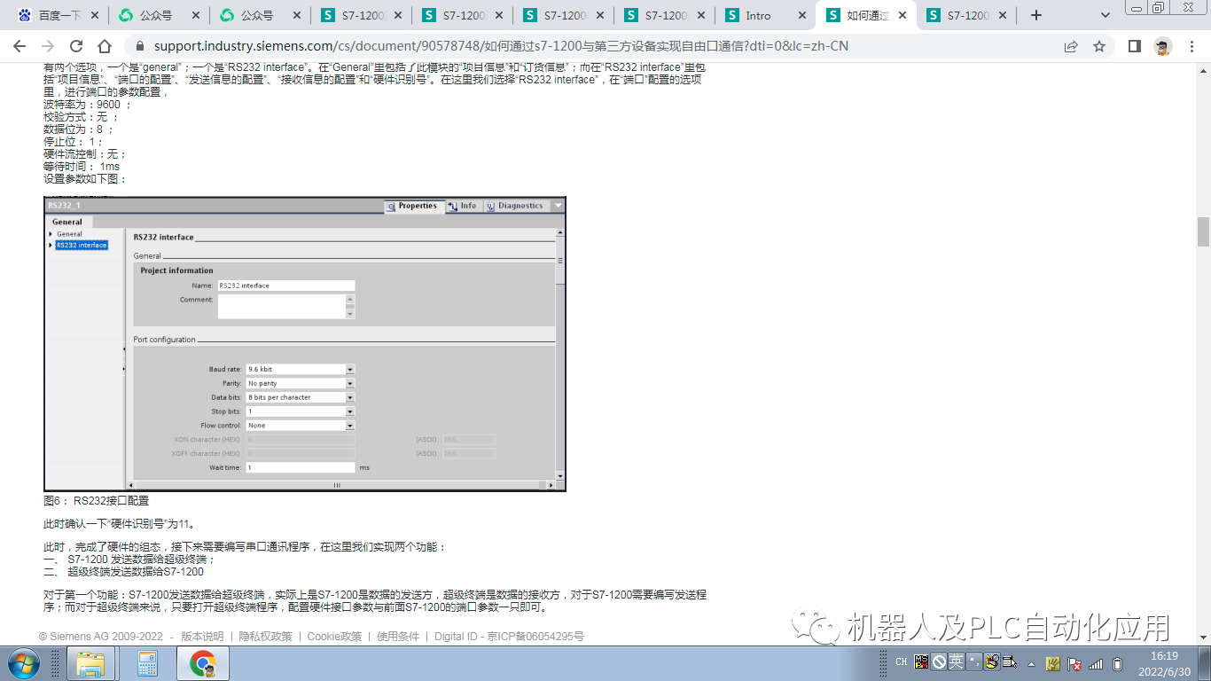
Task: Open the Baud rate dropdown in the figure
Action: 350,370
